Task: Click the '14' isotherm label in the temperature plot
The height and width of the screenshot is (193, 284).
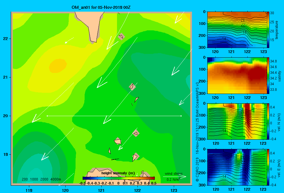Action: pyautogui.click(x=224, y=39)
